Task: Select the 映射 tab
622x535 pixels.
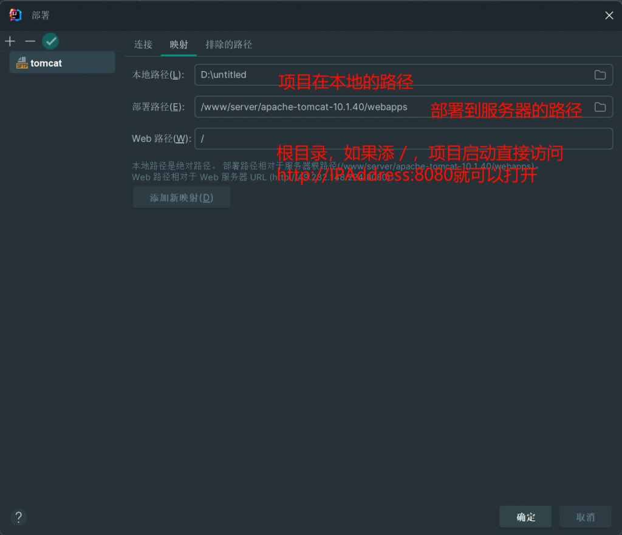Action: [x=179, y=44]
